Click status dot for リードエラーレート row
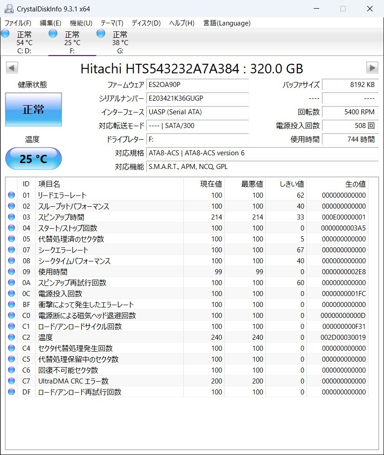This screenshot has height=455, width=384. [11, 195]
